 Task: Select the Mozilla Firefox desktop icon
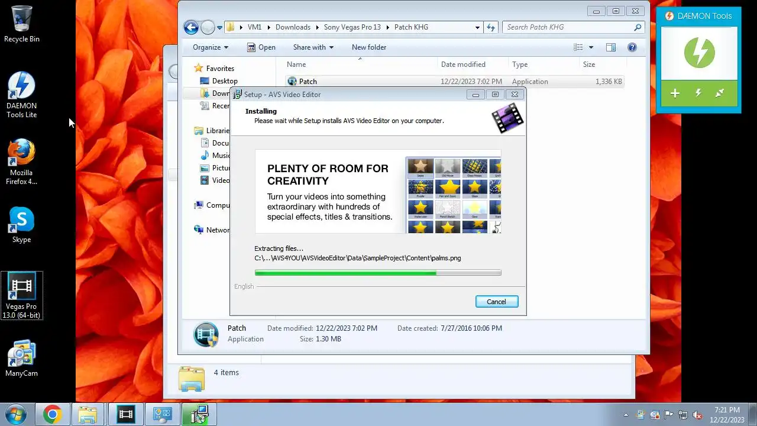(22, 162)
